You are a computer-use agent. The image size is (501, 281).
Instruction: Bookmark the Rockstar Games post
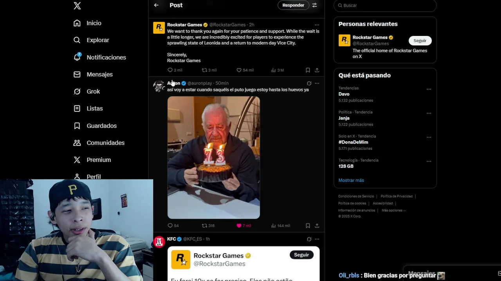308,70
